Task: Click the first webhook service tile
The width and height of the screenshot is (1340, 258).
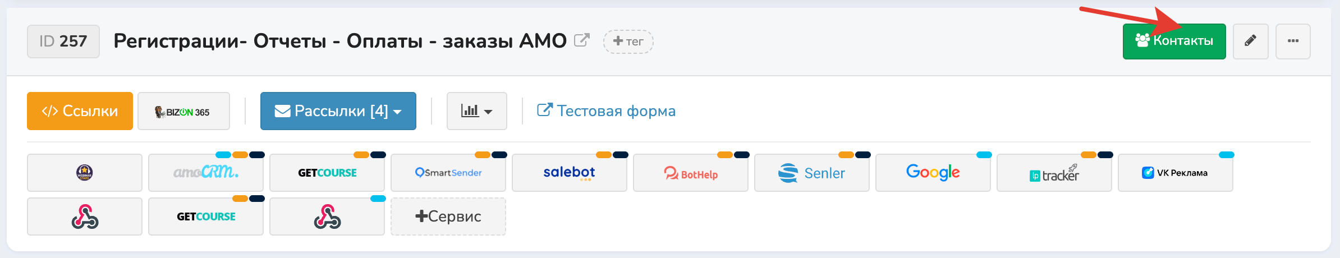Action: [x=85, y=216]
